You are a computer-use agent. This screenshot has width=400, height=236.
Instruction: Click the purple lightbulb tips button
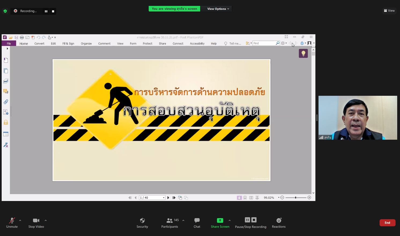click(x=303, y=54)
